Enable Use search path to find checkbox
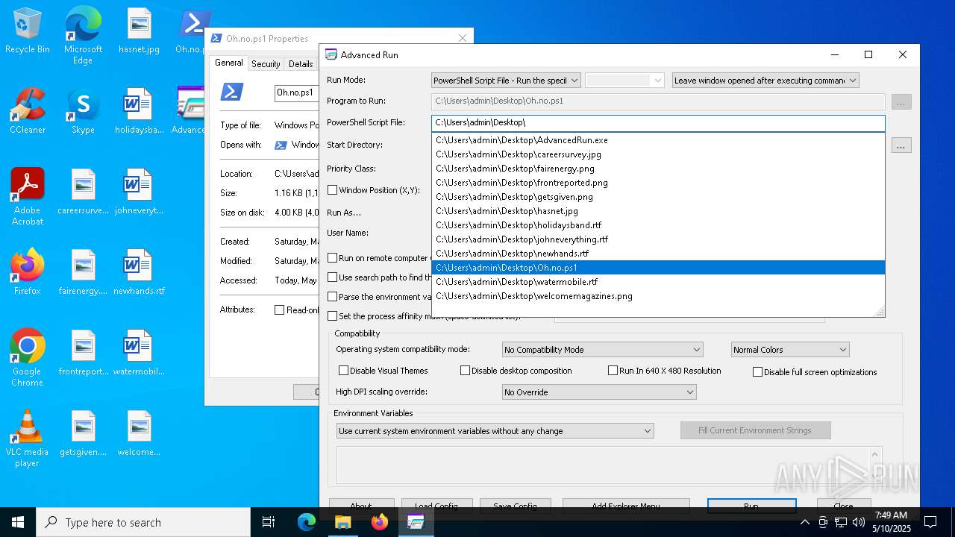955x537 pixels. click(x=333, y=277)
